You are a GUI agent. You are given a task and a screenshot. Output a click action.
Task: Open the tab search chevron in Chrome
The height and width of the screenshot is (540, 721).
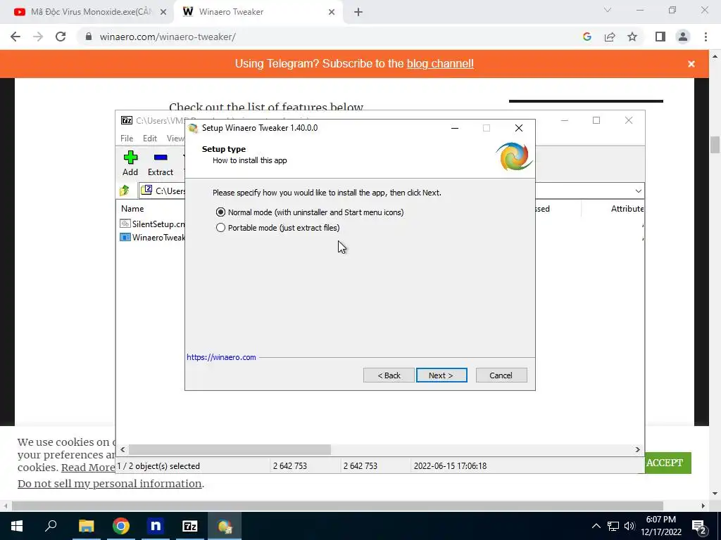pyautogui.click(x=608, y=10)
